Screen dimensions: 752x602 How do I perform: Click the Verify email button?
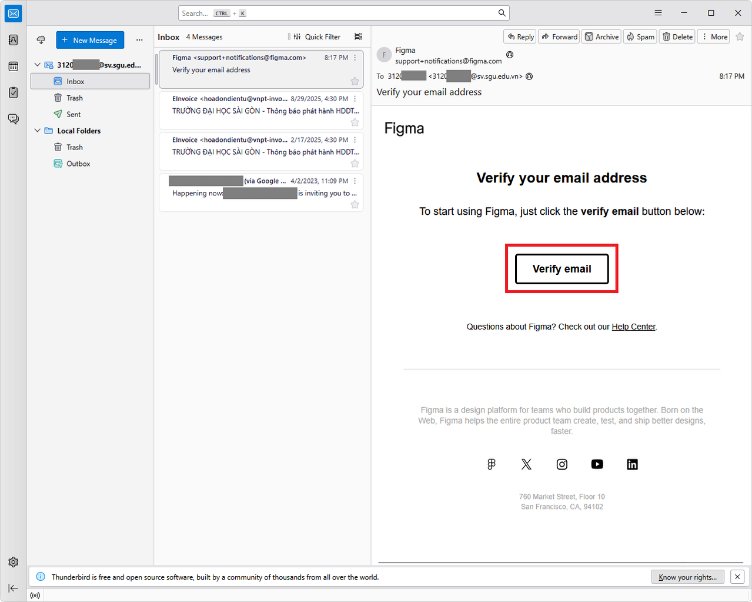[562, 269]
